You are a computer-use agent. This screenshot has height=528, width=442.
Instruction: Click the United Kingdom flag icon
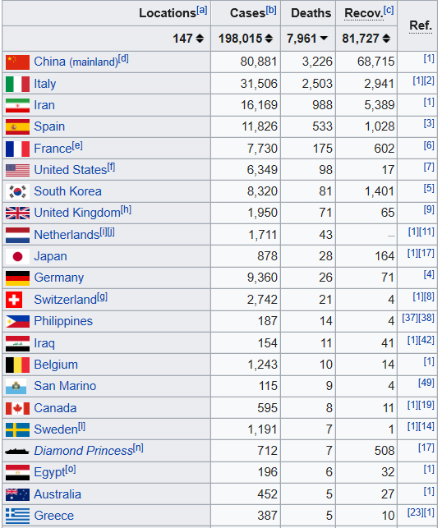pyautogui.click(x=17, y=213)
